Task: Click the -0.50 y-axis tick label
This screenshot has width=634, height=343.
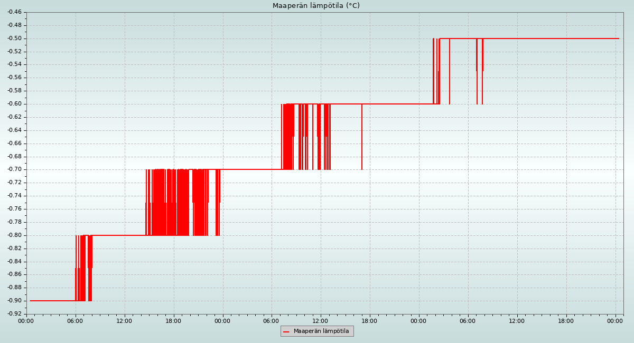Action: [x=14, y=38]
